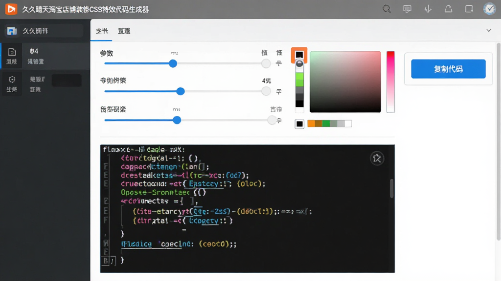Click the blue thumb on the 4% slider
Screen dimensions: 501x281
[x=181, y=91]
